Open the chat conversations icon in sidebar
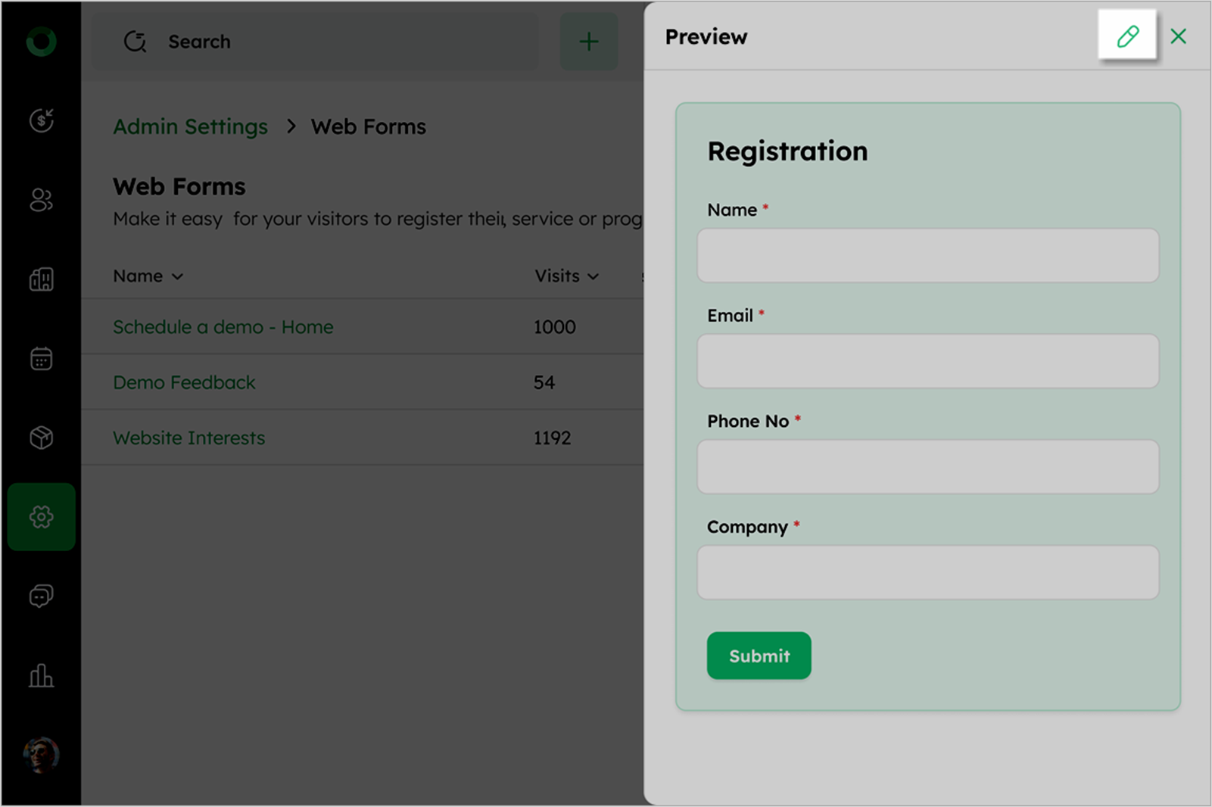 [x=42, y=597]
